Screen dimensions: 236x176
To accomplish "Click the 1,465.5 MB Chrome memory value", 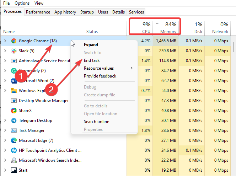I will coord(166,41).
